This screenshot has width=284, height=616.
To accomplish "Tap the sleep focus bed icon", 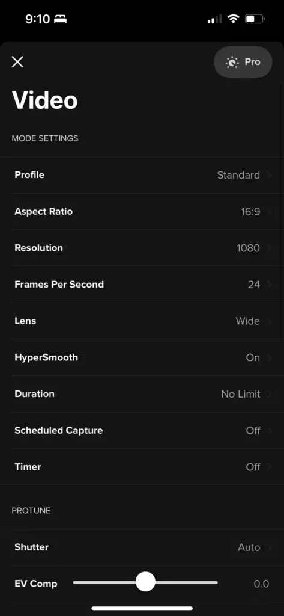I will pos(61,19).
